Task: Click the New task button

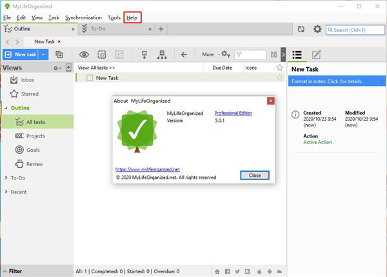Action: [x=20, y=54]
